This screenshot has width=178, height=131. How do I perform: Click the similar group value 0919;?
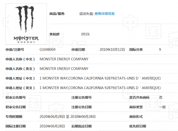(x=85, y=34)
